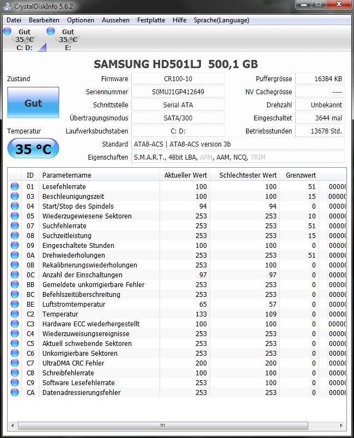Image resolution: width=354 pixels, height=438 pixels.
Task: Click status orb of Suchzeitleistung row
Action: (x=15, y=235)
